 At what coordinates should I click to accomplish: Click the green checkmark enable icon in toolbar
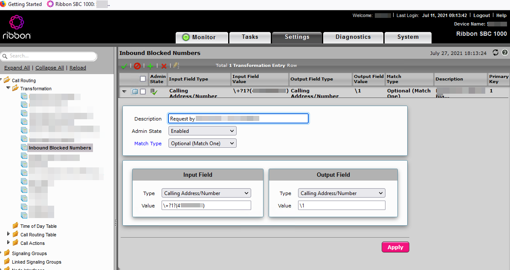point(124,66)
